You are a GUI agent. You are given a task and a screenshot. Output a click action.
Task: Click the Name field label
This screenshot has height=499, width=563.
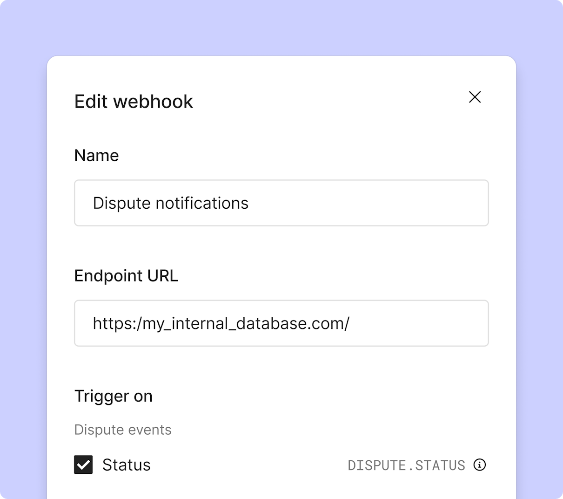pyautogui.click(x=97, y=155)
